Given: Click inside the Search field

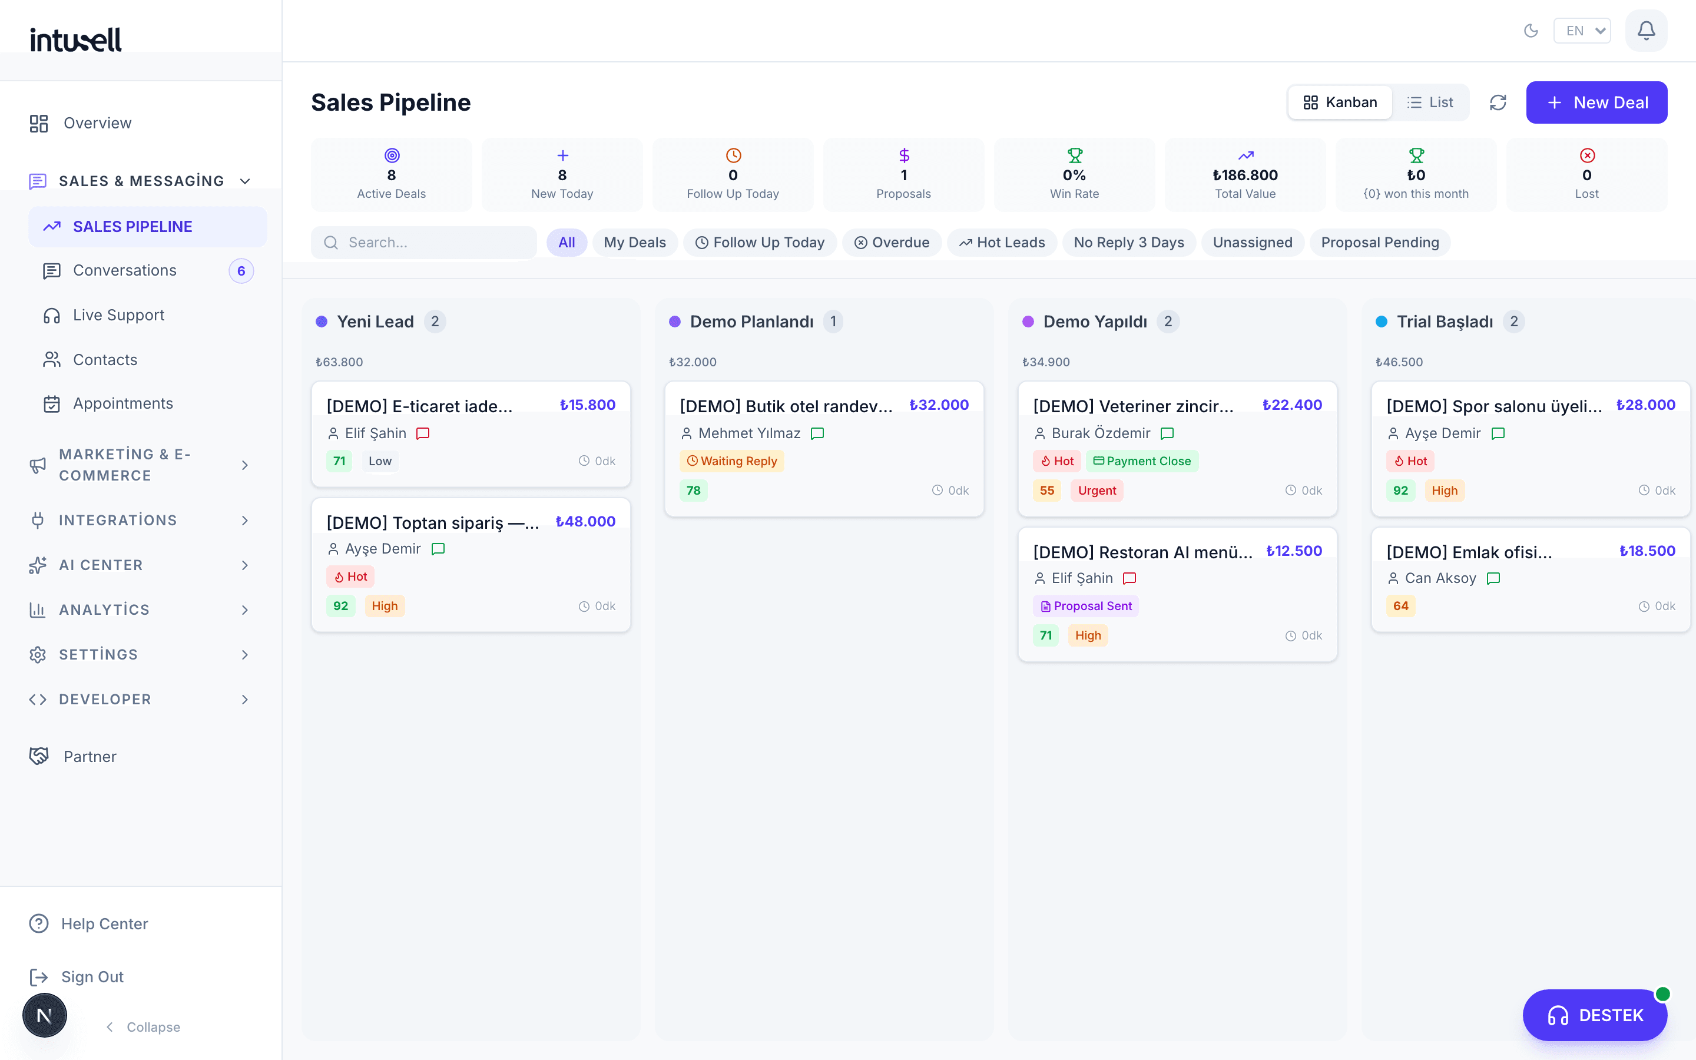Looking at the screenshot, I should pos(423,242).
